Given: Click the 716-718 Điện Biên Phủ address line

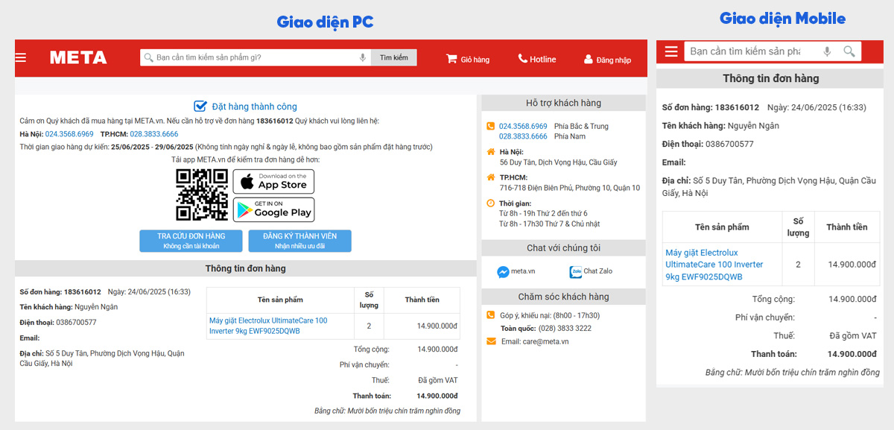Looking at the screenshot, I should point(569,188).
